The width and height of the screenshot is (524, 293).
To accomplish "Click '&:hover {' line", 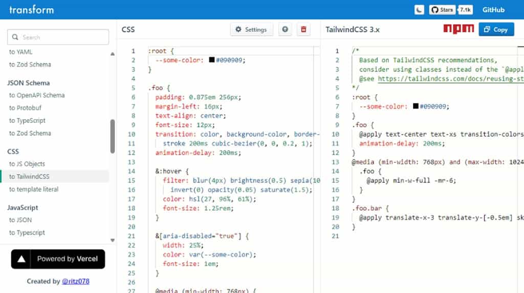I will click(x=172, y=171).
